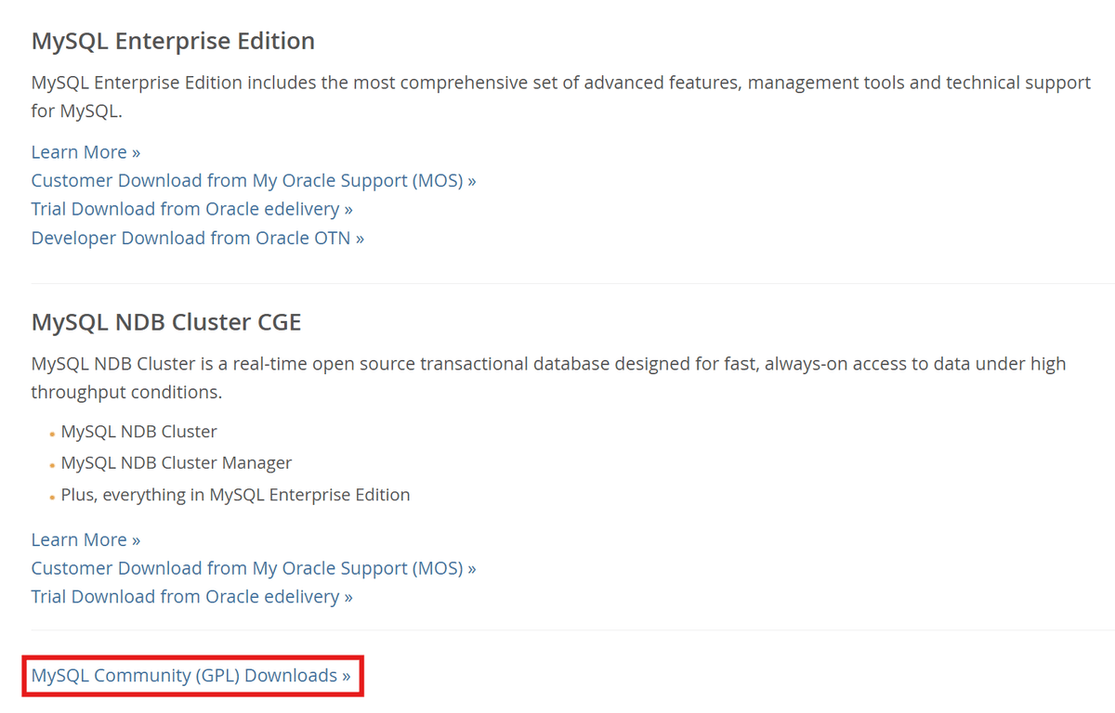Select the 'MySQL NDB Cluster Manager' list item
1115x713 pixels.
tap(177, 463)
